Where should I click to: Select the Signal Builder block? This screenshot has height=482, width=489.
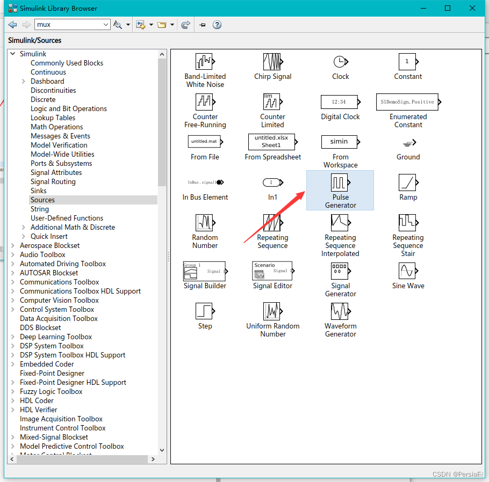(x=205, y=275)
